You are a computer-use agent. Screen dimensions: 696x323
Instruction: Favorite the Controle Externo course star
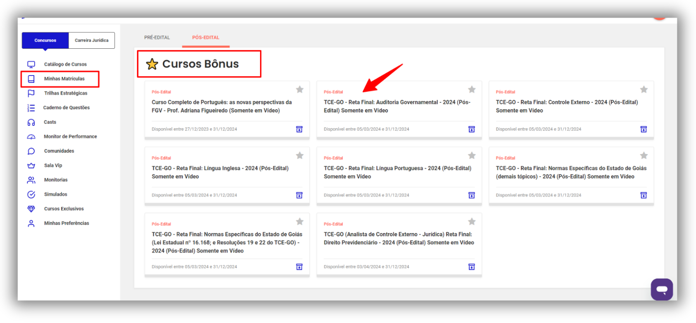(644, 90)
